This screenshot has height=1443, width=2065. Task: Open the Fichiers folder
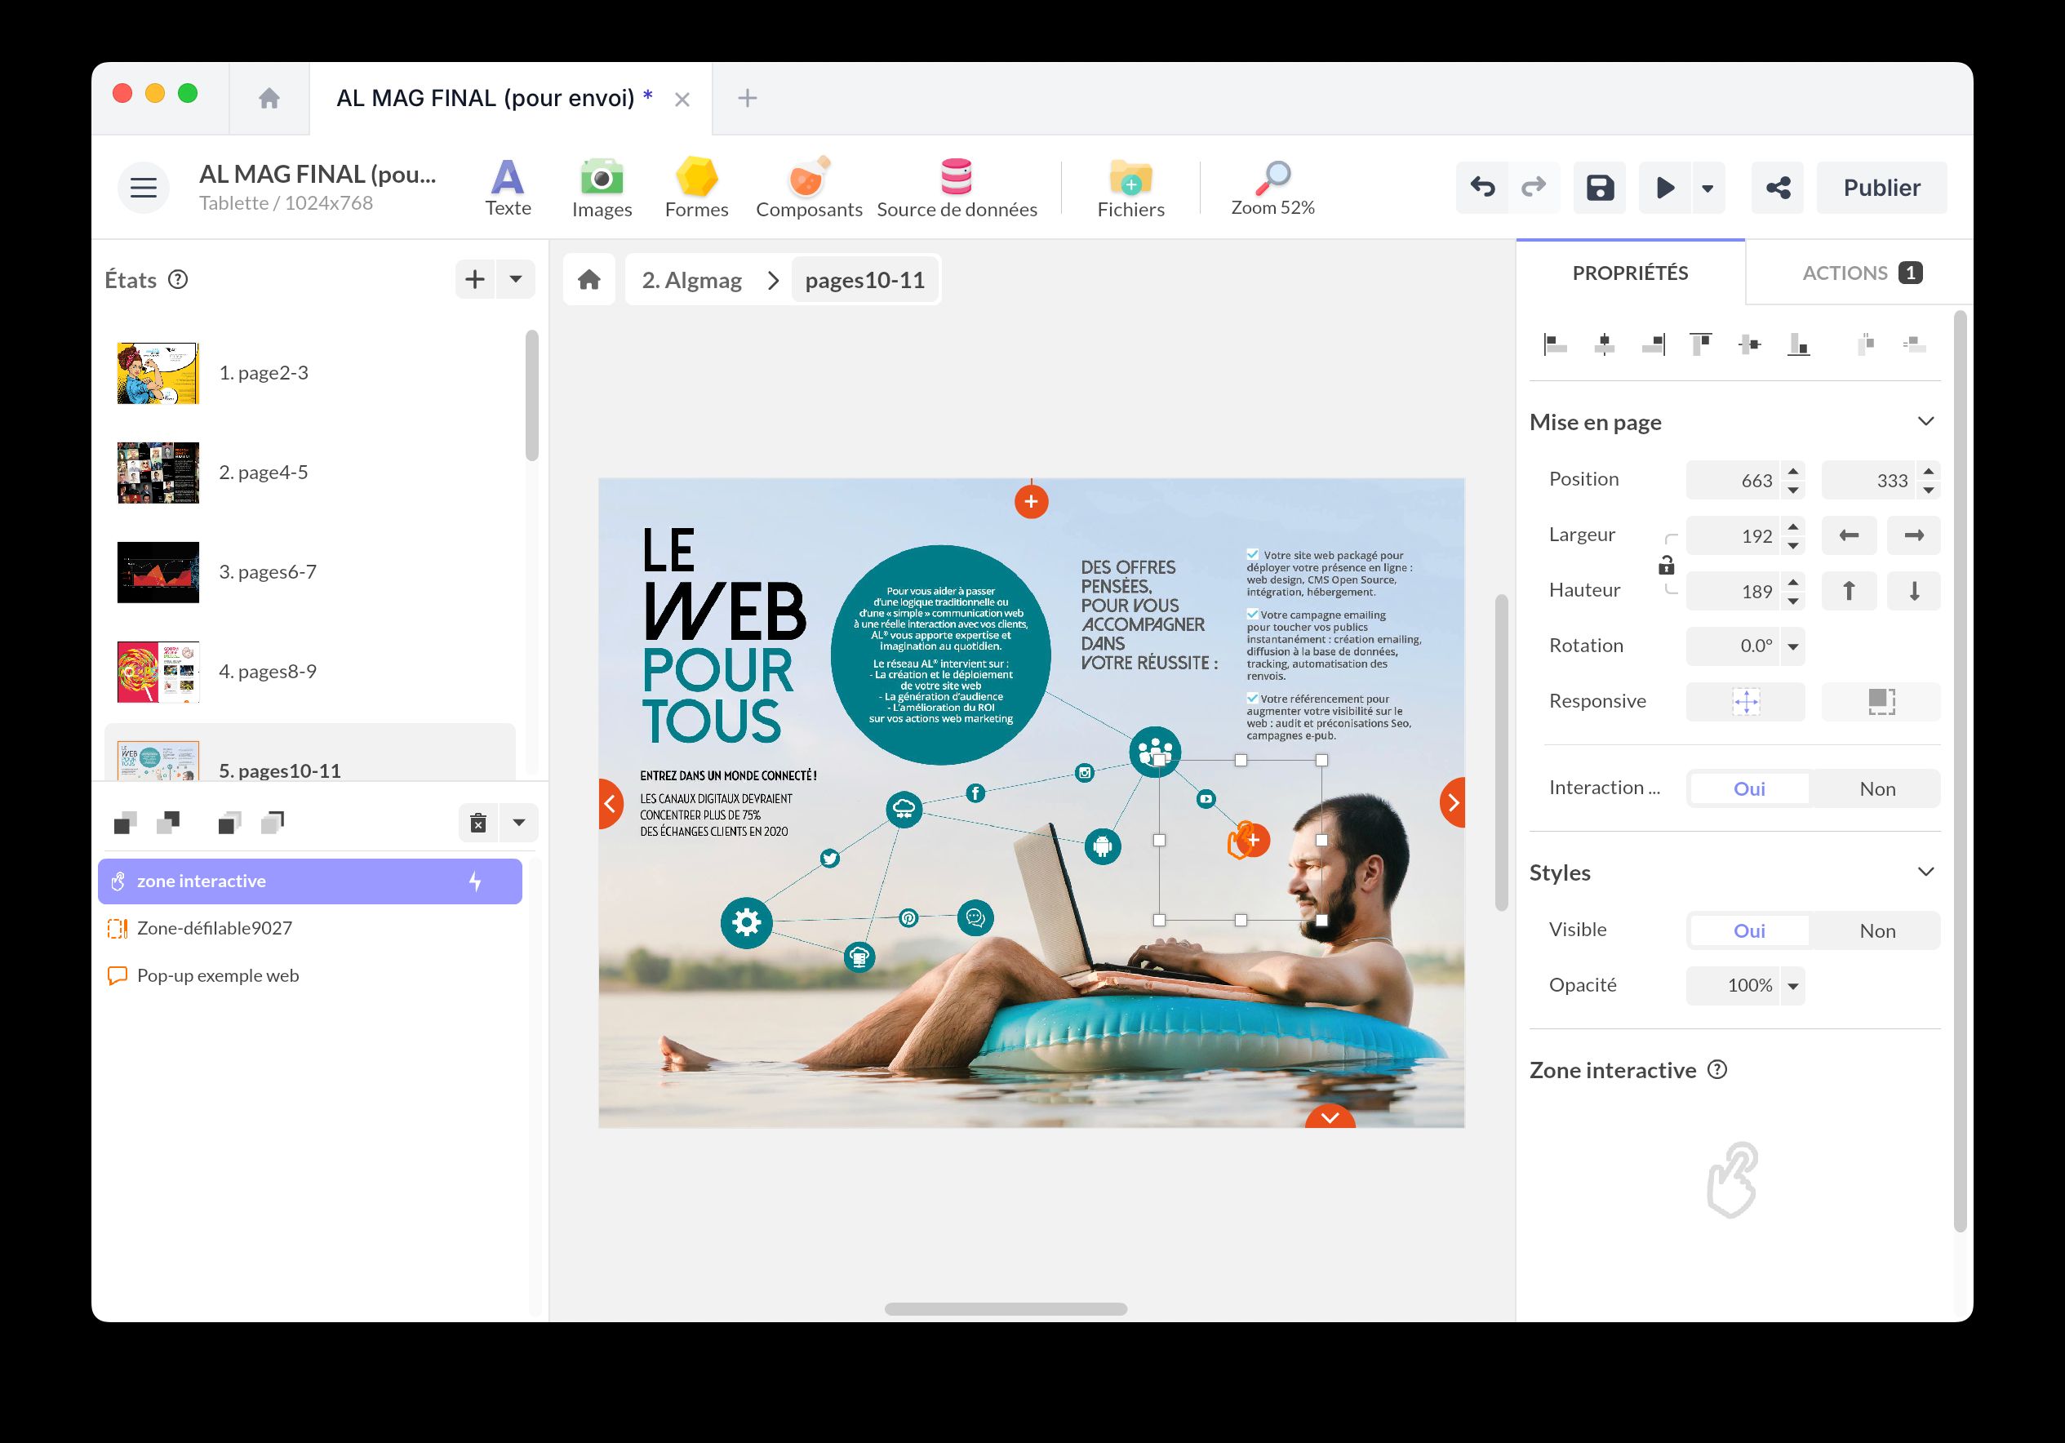tap(1130, 187)
